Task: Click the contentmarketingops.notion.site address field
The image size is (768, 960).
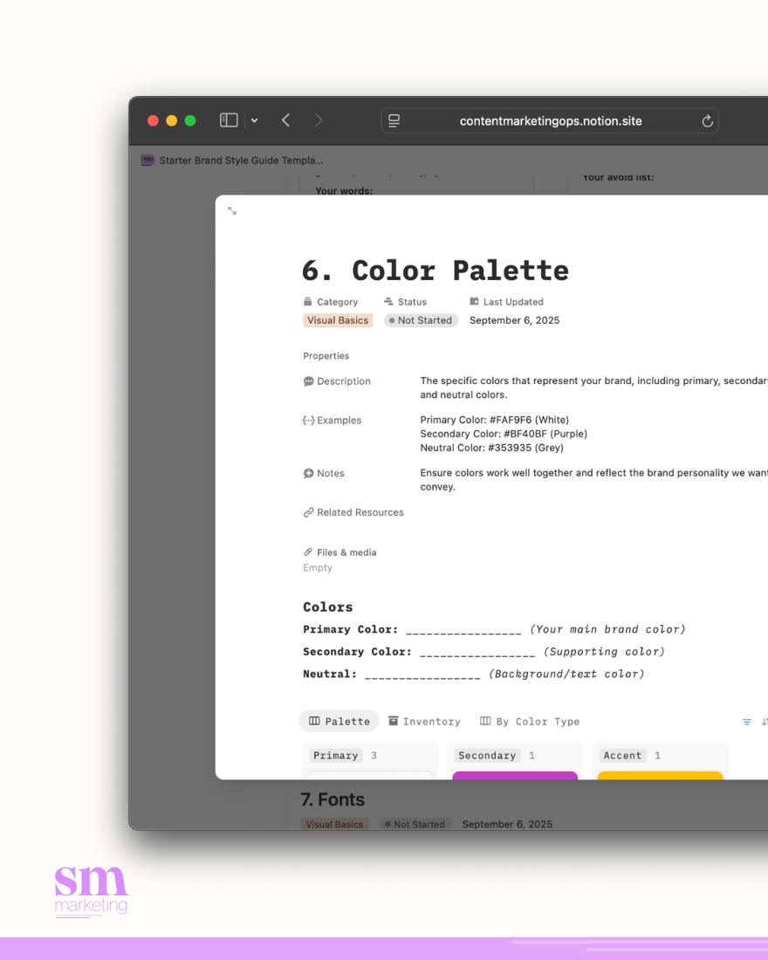Action: click(x=550, y=121)
